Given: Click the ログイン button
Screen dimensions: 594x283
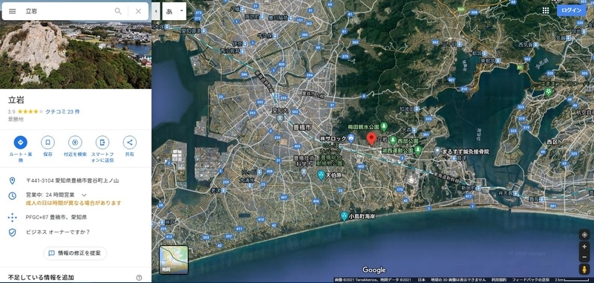Looking at the screenshot, I should 571,10.
